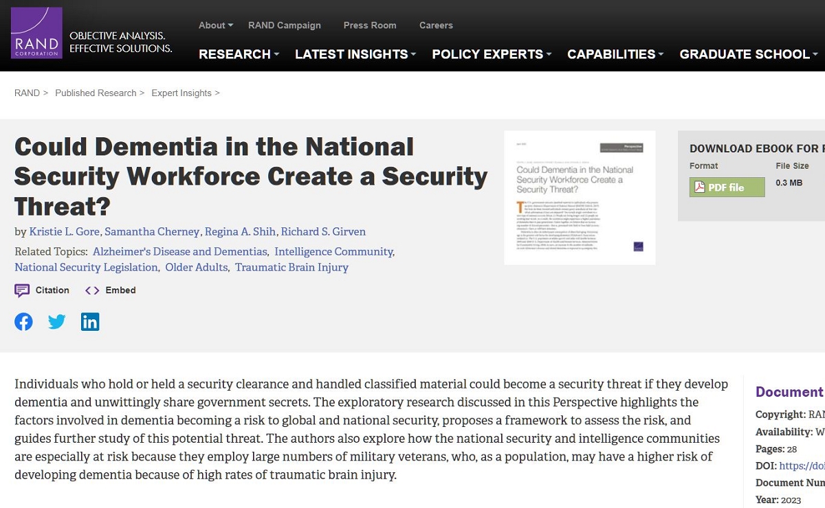Image resolution: width=825 pixels, height=508 pixels.
Task: Go to Expert Insights breadcrumb
Action: point(181,93)
